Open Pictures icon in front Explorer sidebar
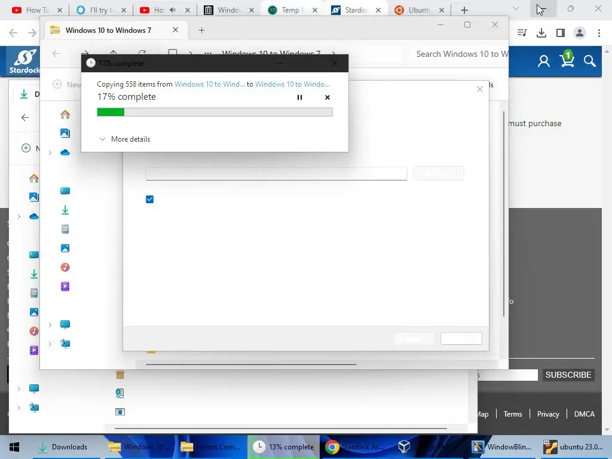Viewport: 612px width, 459px height. click(x=65, y=248)
